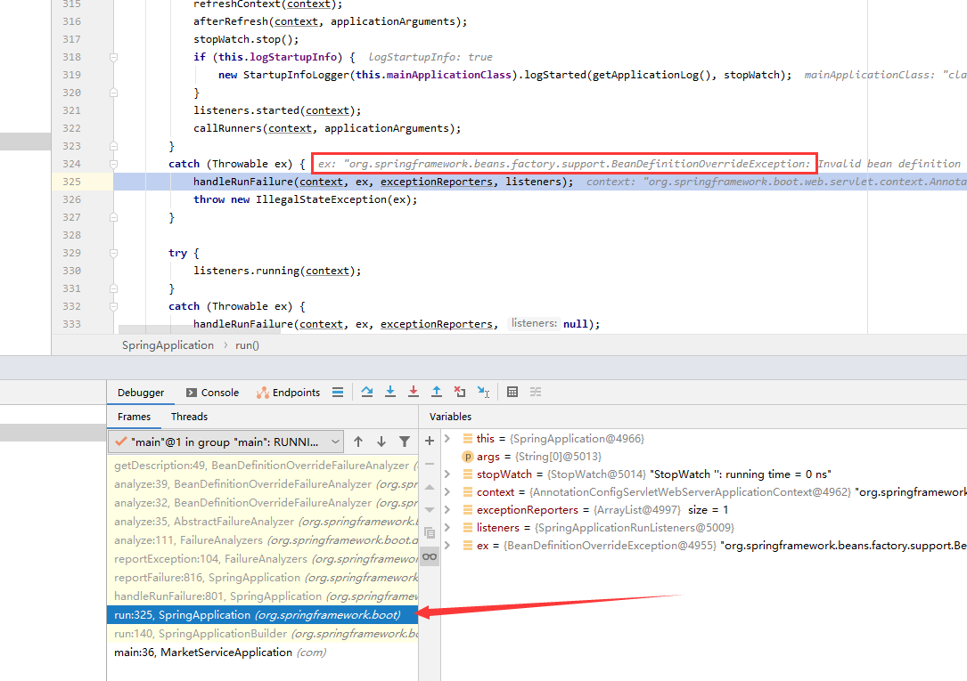Click the duplicate watch copy icon
This screenshot has height=681, width=967.
pyautogui.click(x=430, y=533)
